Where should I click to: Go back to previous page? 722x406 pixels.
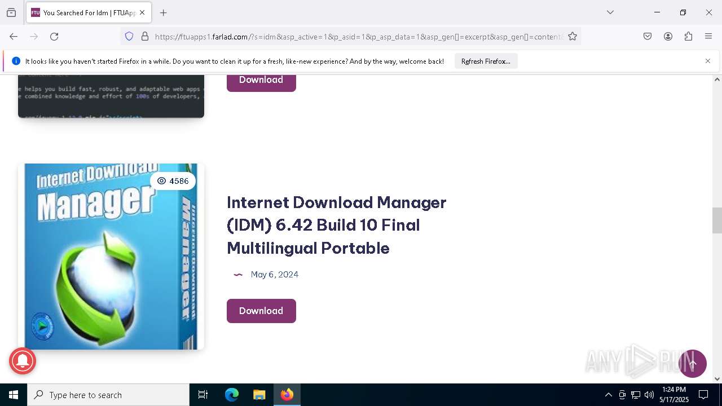14,37
